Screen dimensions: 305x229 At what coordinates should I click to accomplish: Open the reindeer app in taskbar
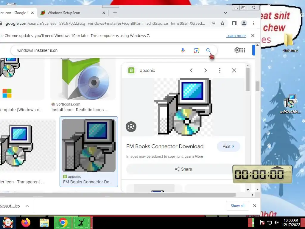81,222
